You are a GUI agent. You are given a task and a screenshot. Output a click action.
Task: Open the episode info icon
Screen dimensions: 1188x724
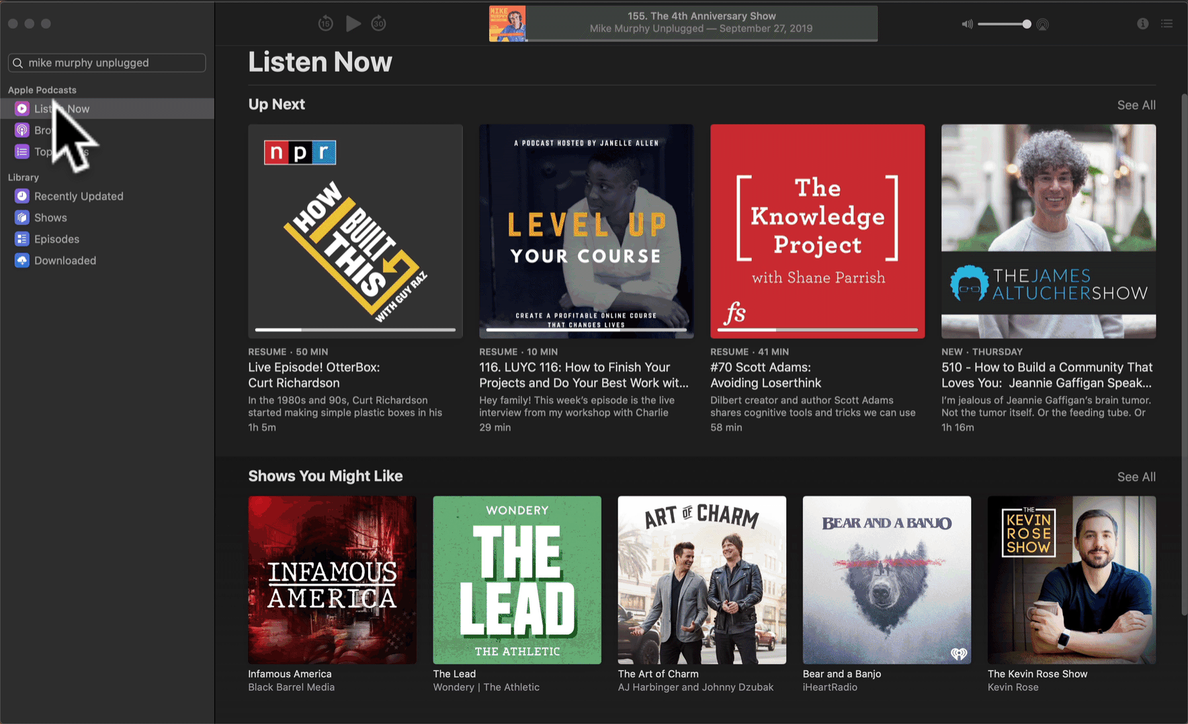pyautogui.click(x=1142, y=24)
